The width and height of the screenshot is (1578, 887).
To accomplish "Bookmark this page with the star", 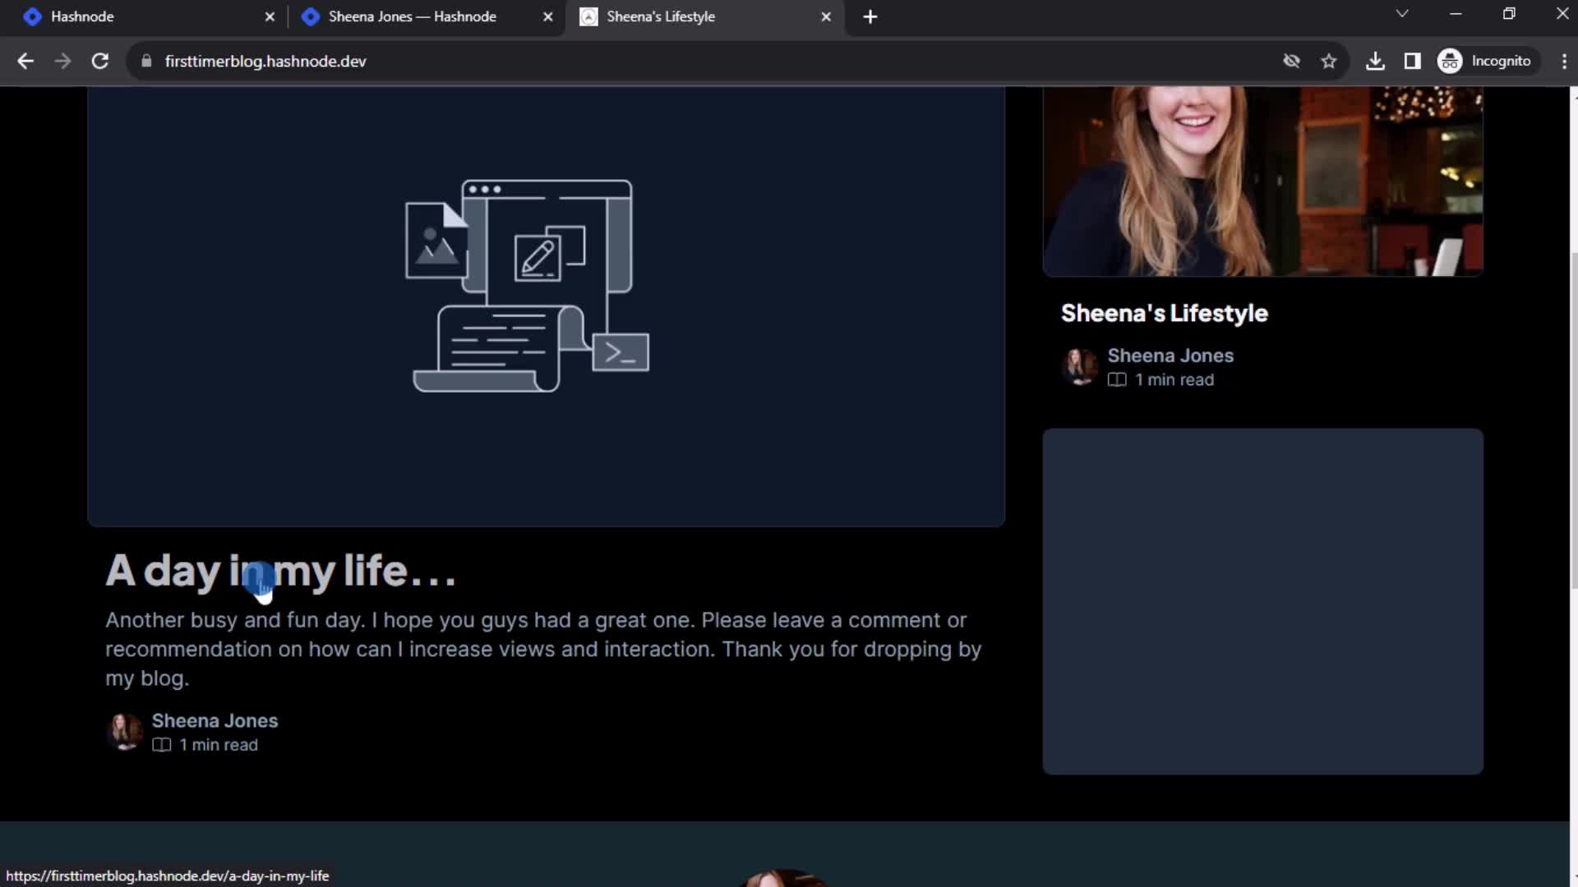I will point(1329,62).
